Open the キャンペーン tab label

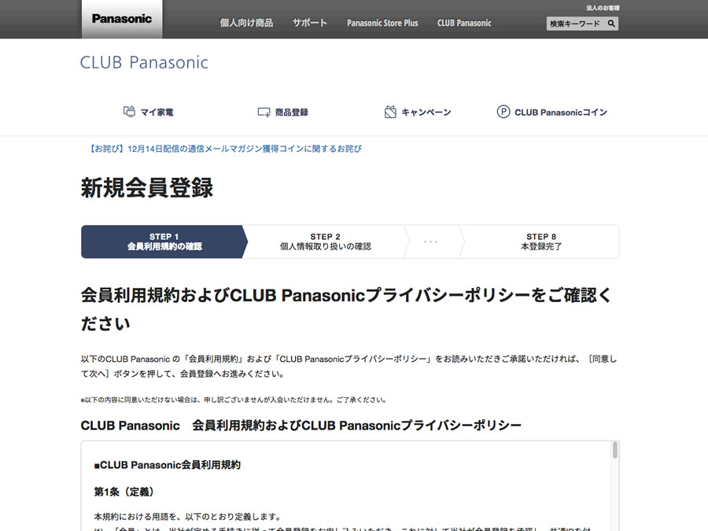(x=426, y=112)
